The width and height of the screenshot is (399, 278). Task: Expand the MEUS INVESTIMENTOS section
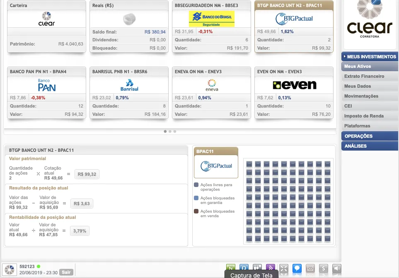point(370,56)
